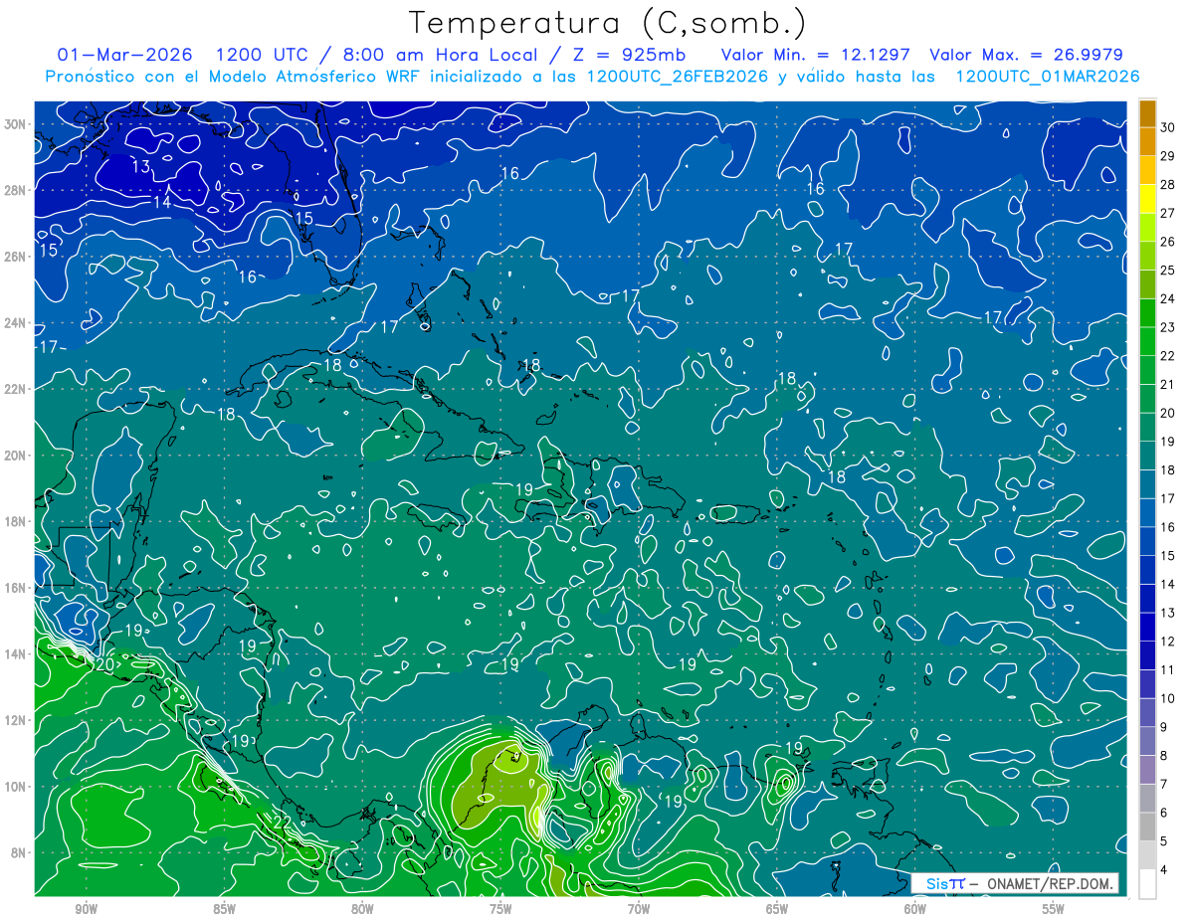Click the "13" contour label on the map

(x=141, y=167)
